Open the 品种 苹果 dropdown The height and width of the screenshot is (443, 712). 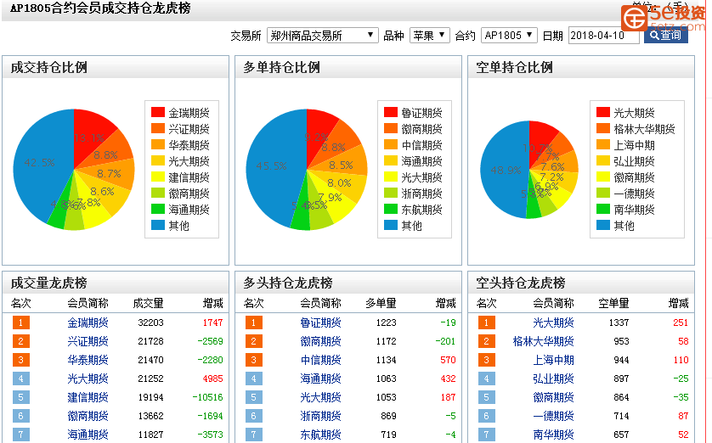pos(430,36)
